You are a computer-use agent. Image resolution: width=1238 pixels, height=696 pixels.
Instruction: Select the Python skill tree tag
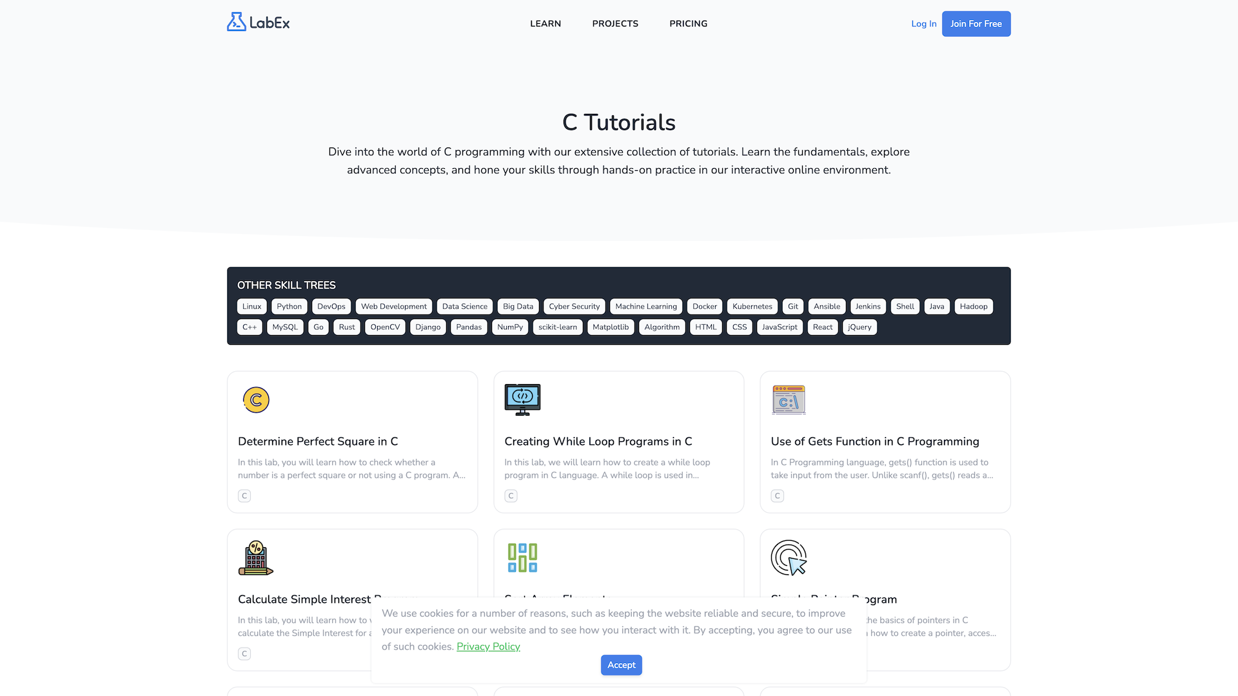click(x=288, y=306)
